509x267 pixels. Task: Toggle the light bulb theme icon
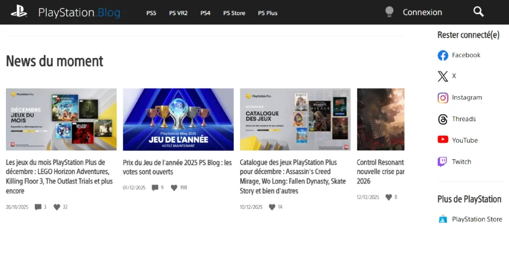(389, 12)
